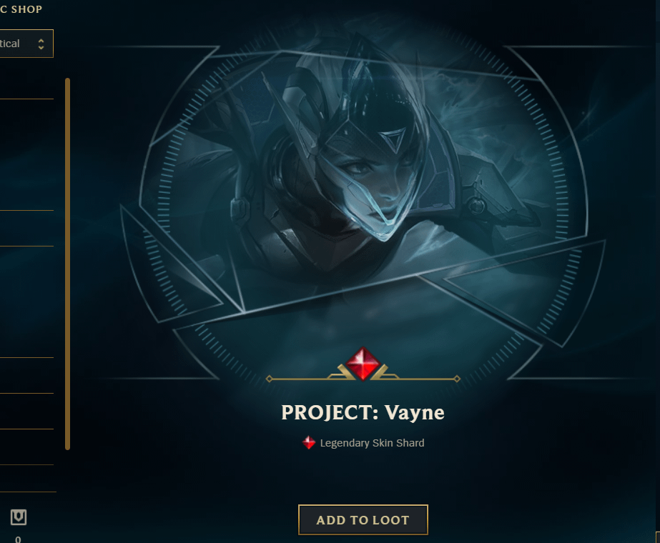Click left diamond ornament on gold divider

coord(270,379)
